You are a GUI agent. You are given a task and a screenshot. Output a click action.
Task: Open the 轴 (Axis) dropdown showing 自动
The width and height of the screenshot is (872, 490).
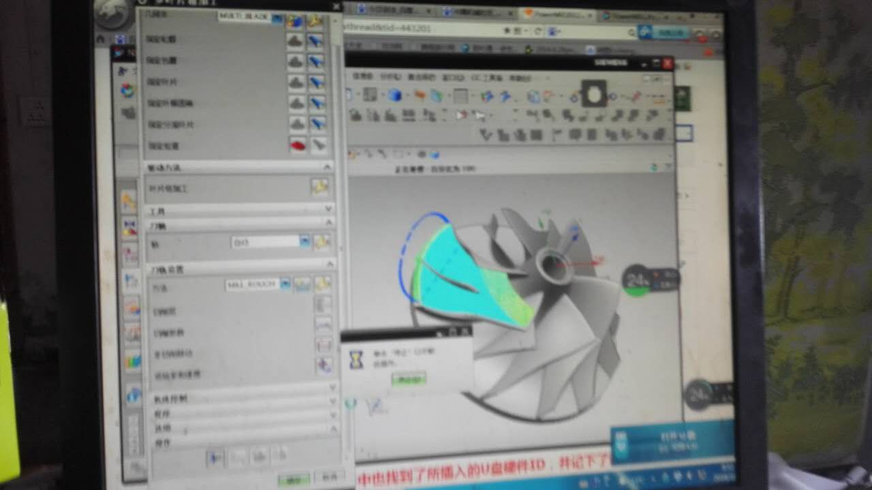(x=305, y=241)
